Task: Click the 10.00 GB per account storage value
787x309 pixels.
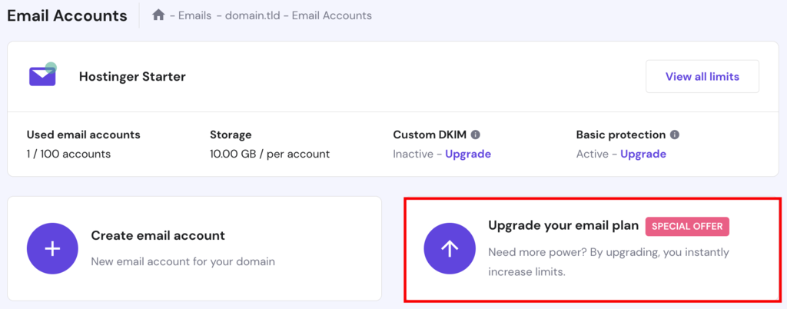Action: (x=269, y=154)
